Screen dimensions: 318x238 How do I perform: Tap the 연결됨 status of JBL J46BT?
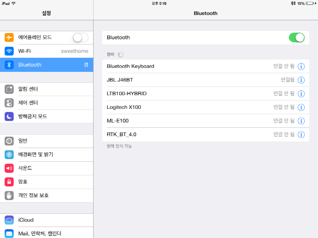pyautogui.click(x=288, y=80)
